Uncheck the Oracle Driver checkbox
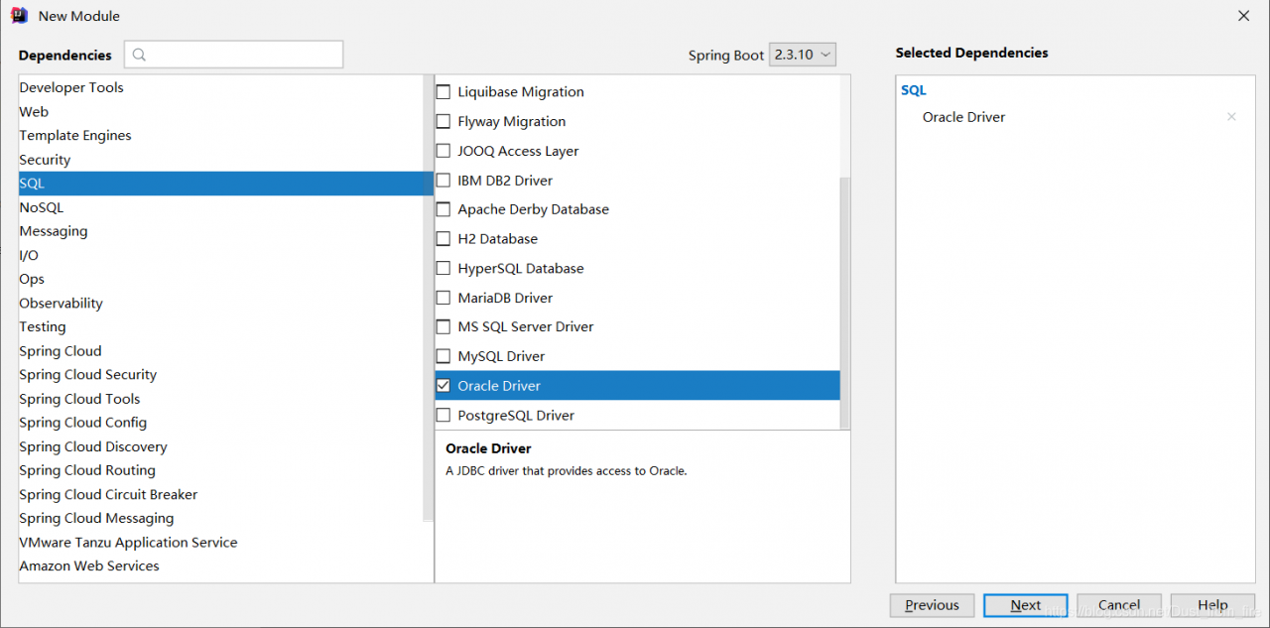1270x628 pixels. pyautogui.click(x=444, y=386)
